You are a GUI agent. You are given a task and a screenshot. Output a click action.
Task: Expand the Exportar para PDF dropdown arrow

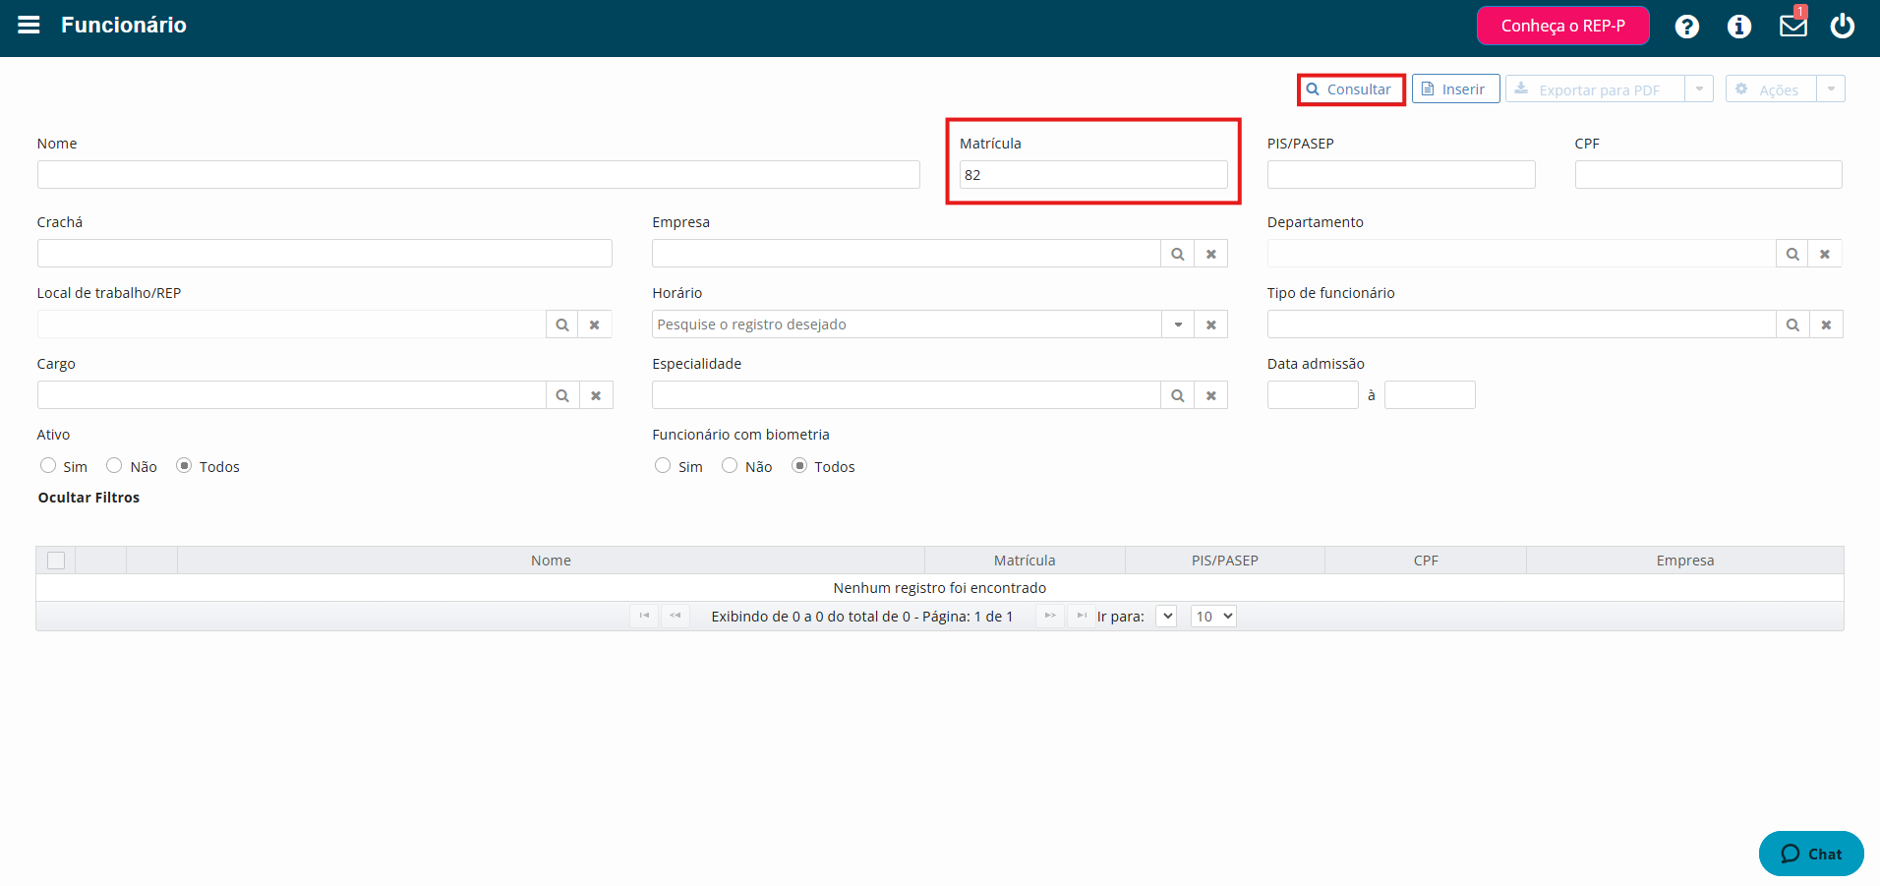pyautogui.click(x=1699, y=89)
